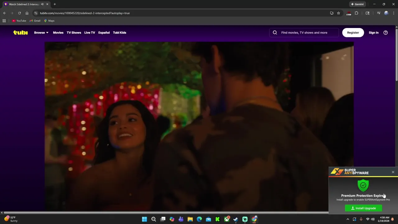Bookmark this page with the star icon
This screenshot has height=224, width=398.
[x=339, y=13]
